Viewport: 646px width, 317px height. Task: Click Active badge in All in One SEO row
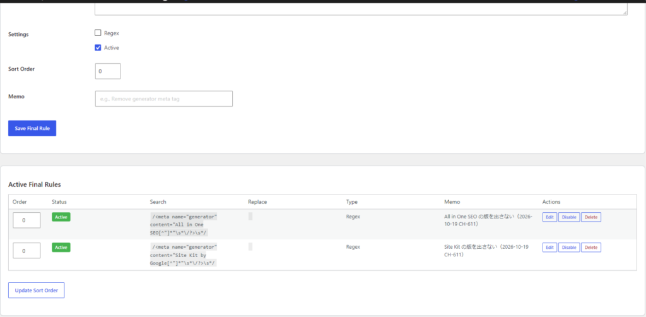pyautogui.click(x=61, y=217)
